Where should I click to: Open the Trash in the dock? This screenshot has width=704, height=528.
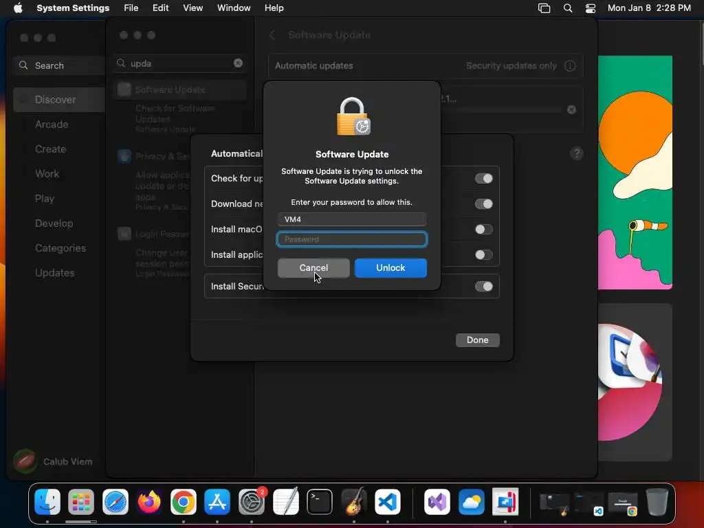pos(657,502)
